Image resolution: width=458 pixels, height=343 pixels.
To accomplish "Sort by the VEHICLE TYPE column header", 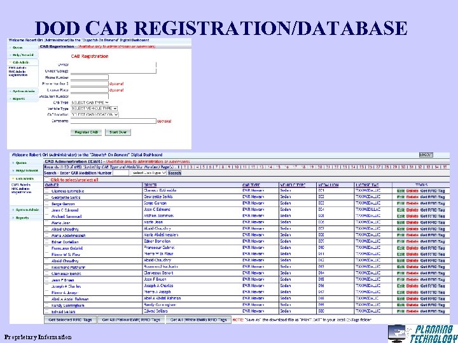I will coord(293,185).
